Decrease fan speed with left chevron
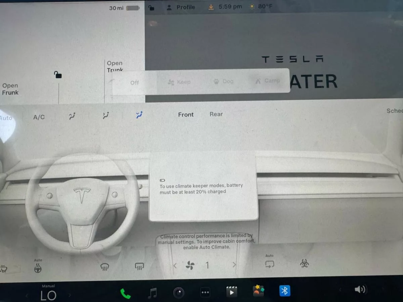 tap(175, 266)
